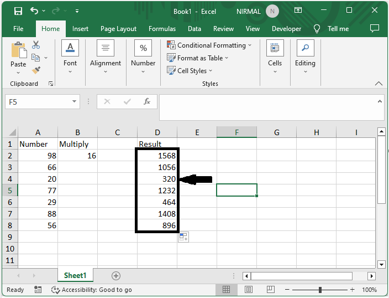
Task: Select the Sheet1 tab
Action: pyautogui.click(x=75, y=275)
